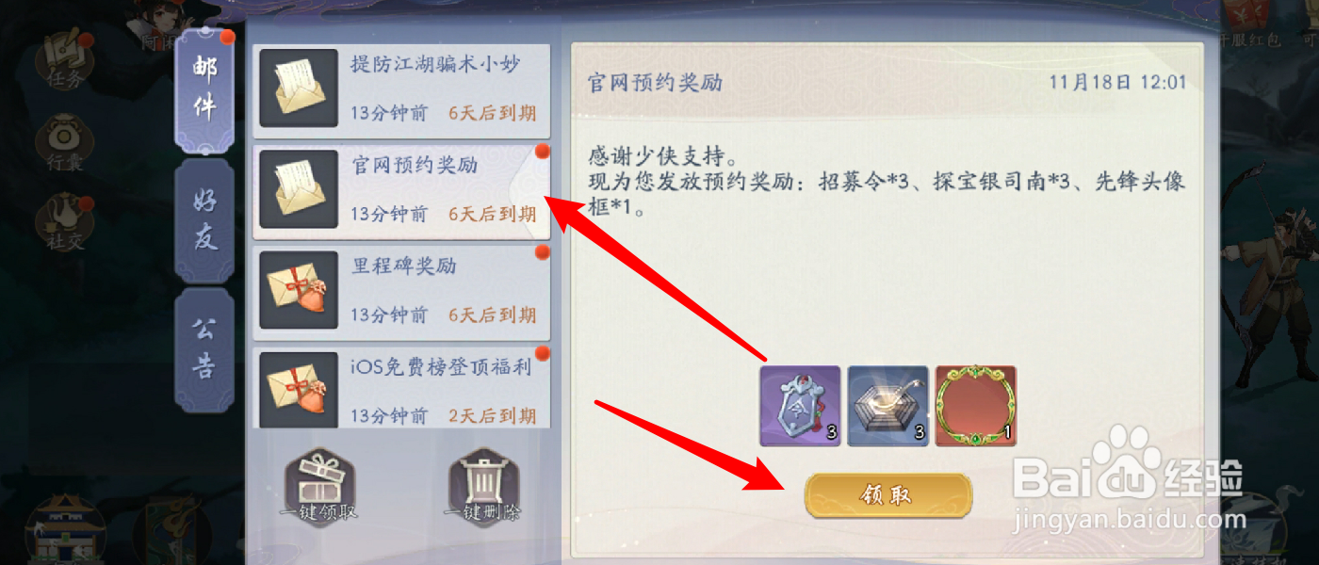
Task: Tap the 一键删除 trash bin icon
Action: pyautogui.click(x=483, y=486)
